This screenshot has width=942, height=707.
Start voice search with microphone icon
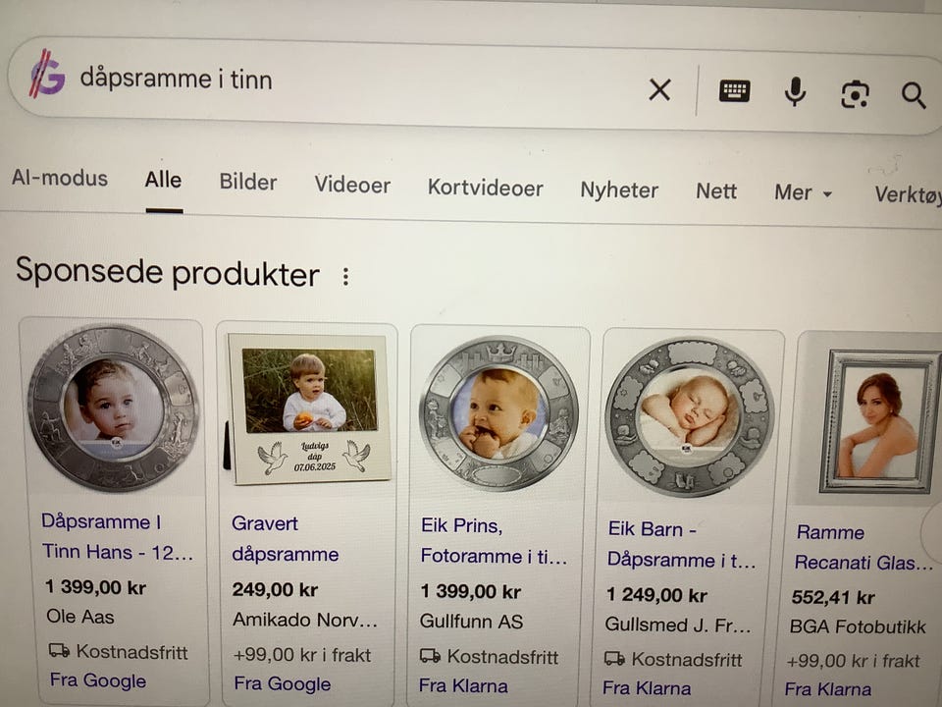795,92
